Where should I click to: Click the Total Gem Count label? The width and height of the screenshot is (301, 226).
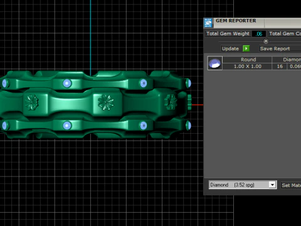pos(285,33)
